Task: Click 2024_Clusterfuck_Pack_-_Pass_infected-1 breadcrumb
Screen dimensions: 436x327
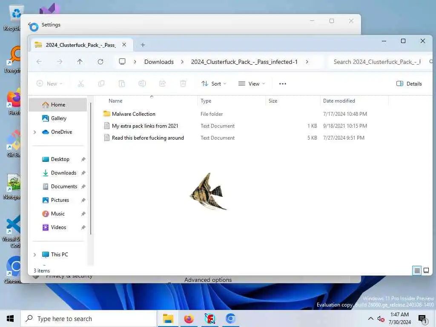Action: coord(244,62)
